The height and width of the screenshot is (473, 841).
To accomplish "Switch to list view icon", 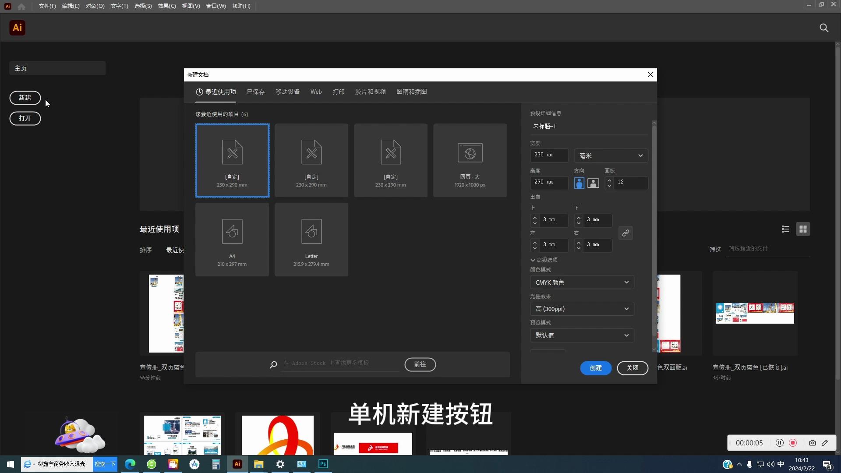I will click(x=785, y=229).
